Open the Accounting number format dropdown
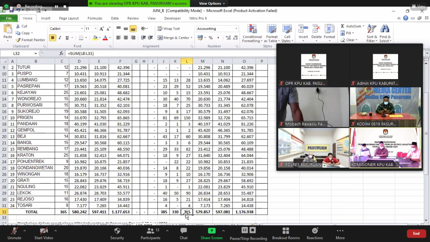 point(236,29)
